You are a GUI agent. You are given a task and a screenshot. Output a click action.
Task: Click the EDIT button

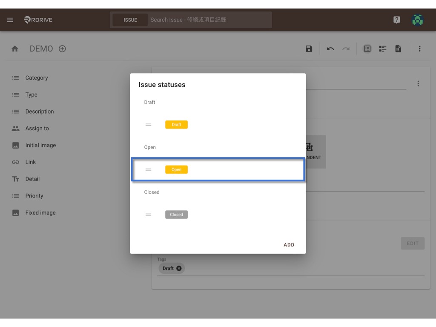(413, 243)
